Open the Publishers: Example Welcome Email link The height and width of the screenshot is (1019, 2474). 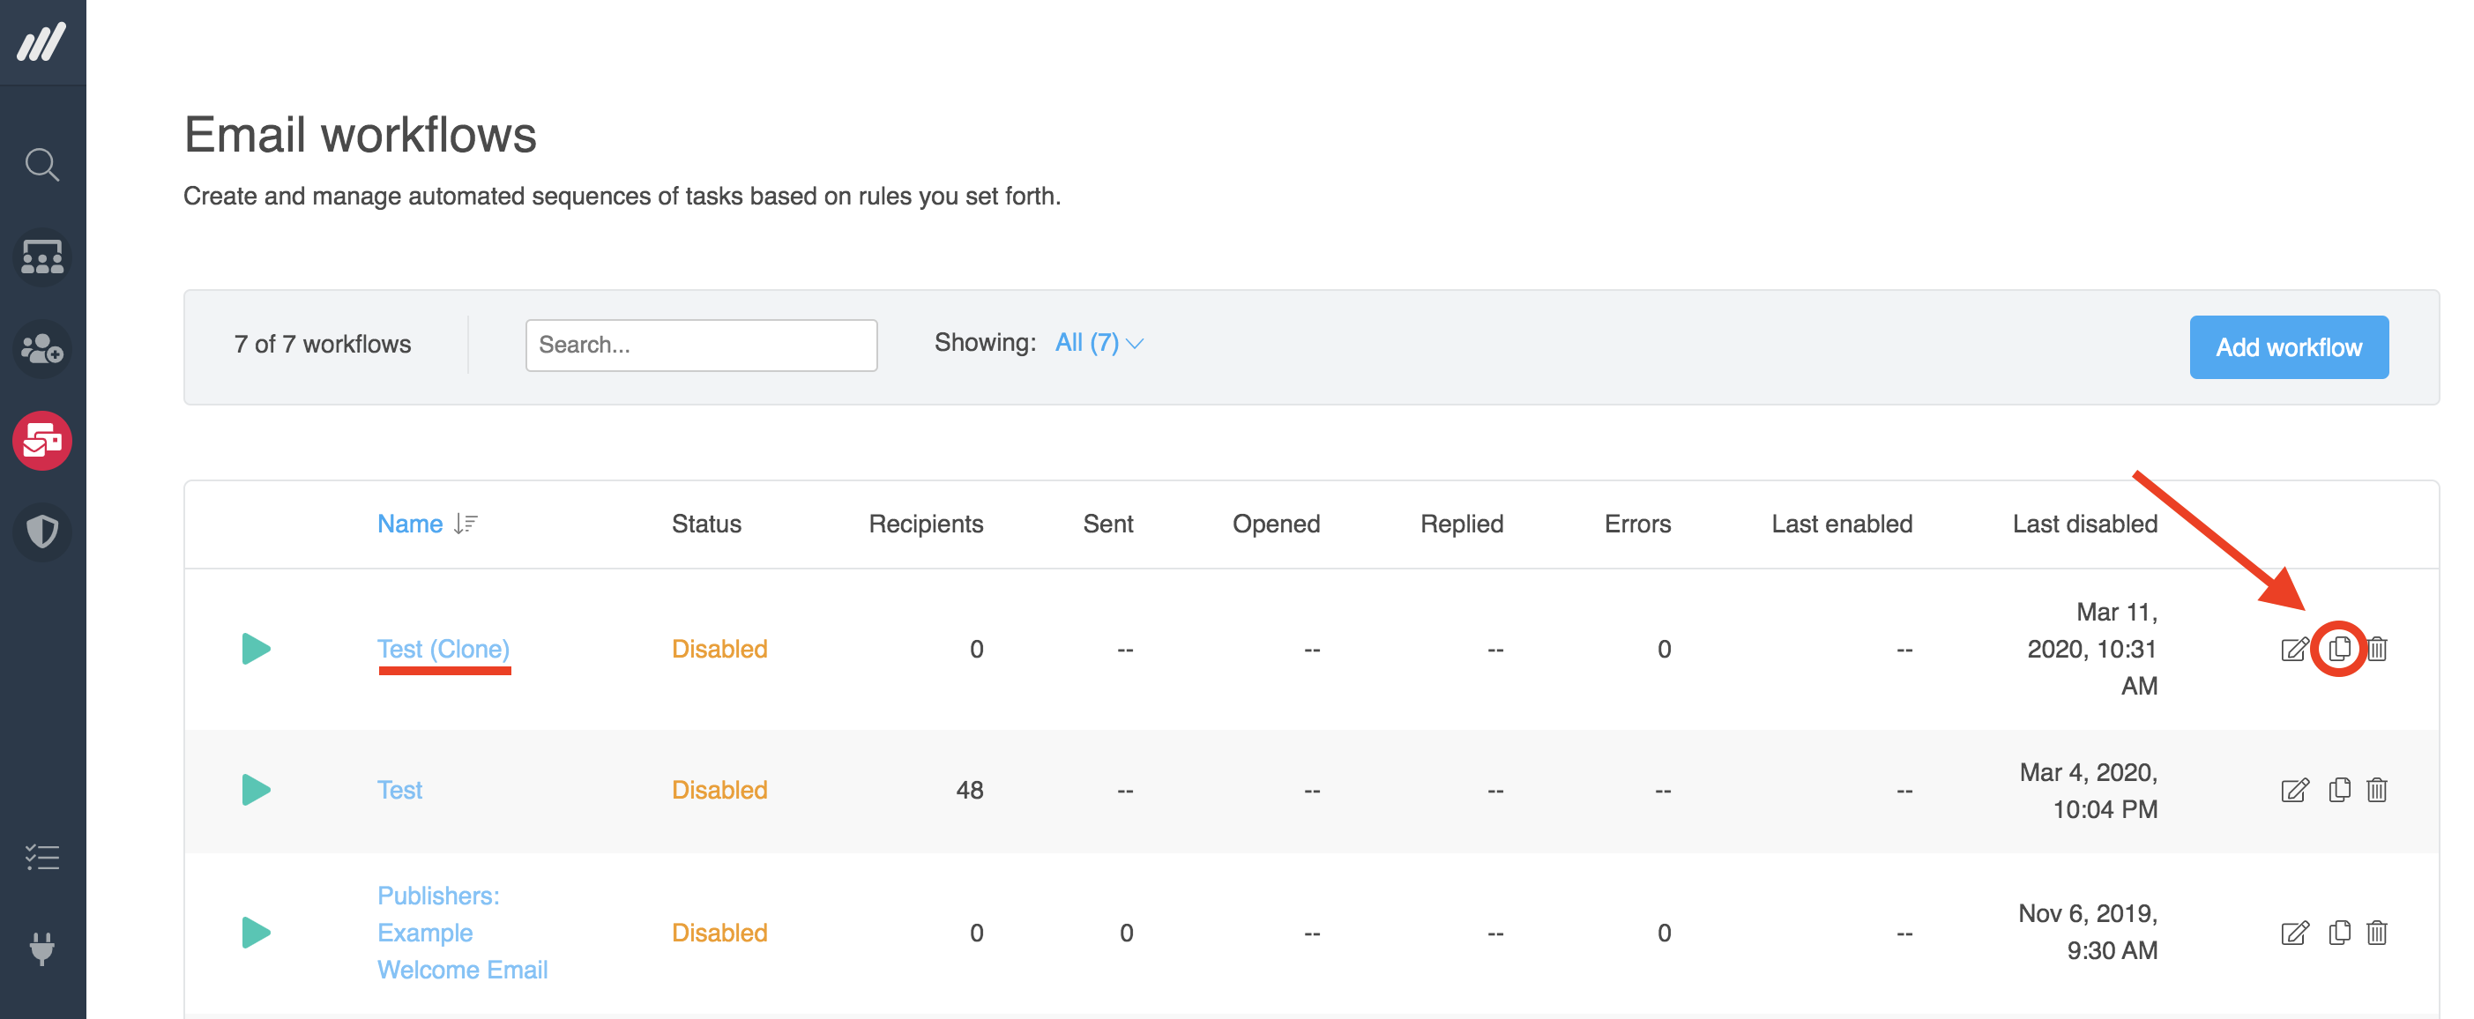point(462,933)
